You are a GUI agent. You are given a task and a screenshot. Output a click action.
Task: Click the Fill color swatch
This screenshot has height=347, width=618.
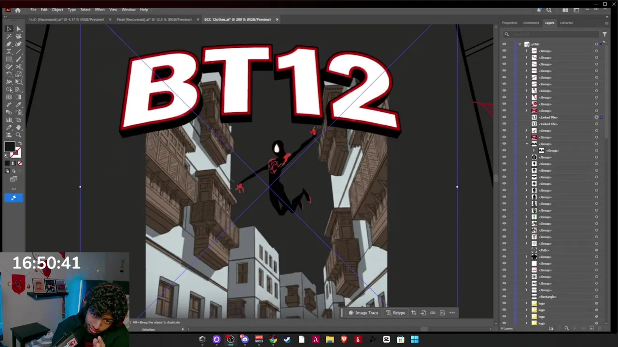[x=10, y=147]
